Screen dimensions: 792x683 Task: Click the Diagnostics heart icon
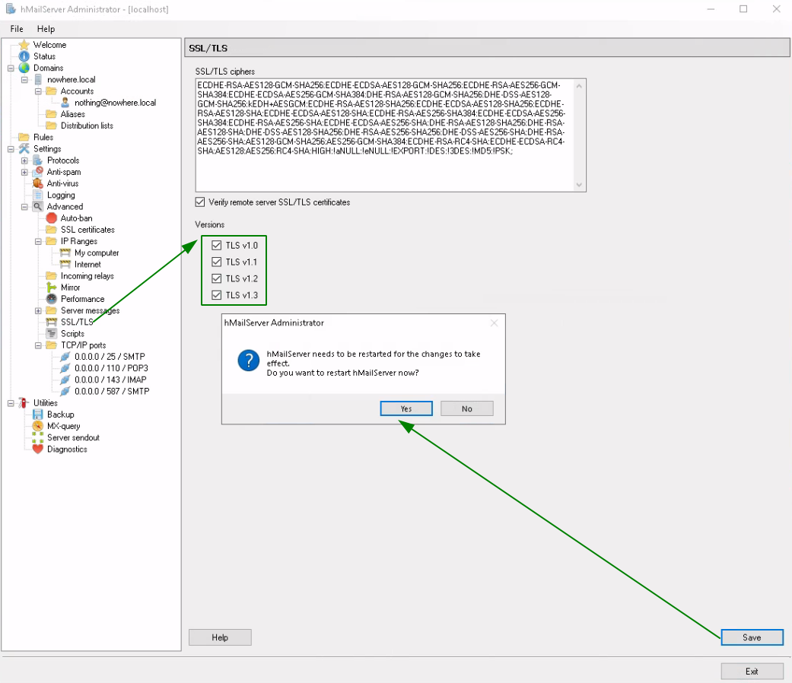(x=38, y=450)
